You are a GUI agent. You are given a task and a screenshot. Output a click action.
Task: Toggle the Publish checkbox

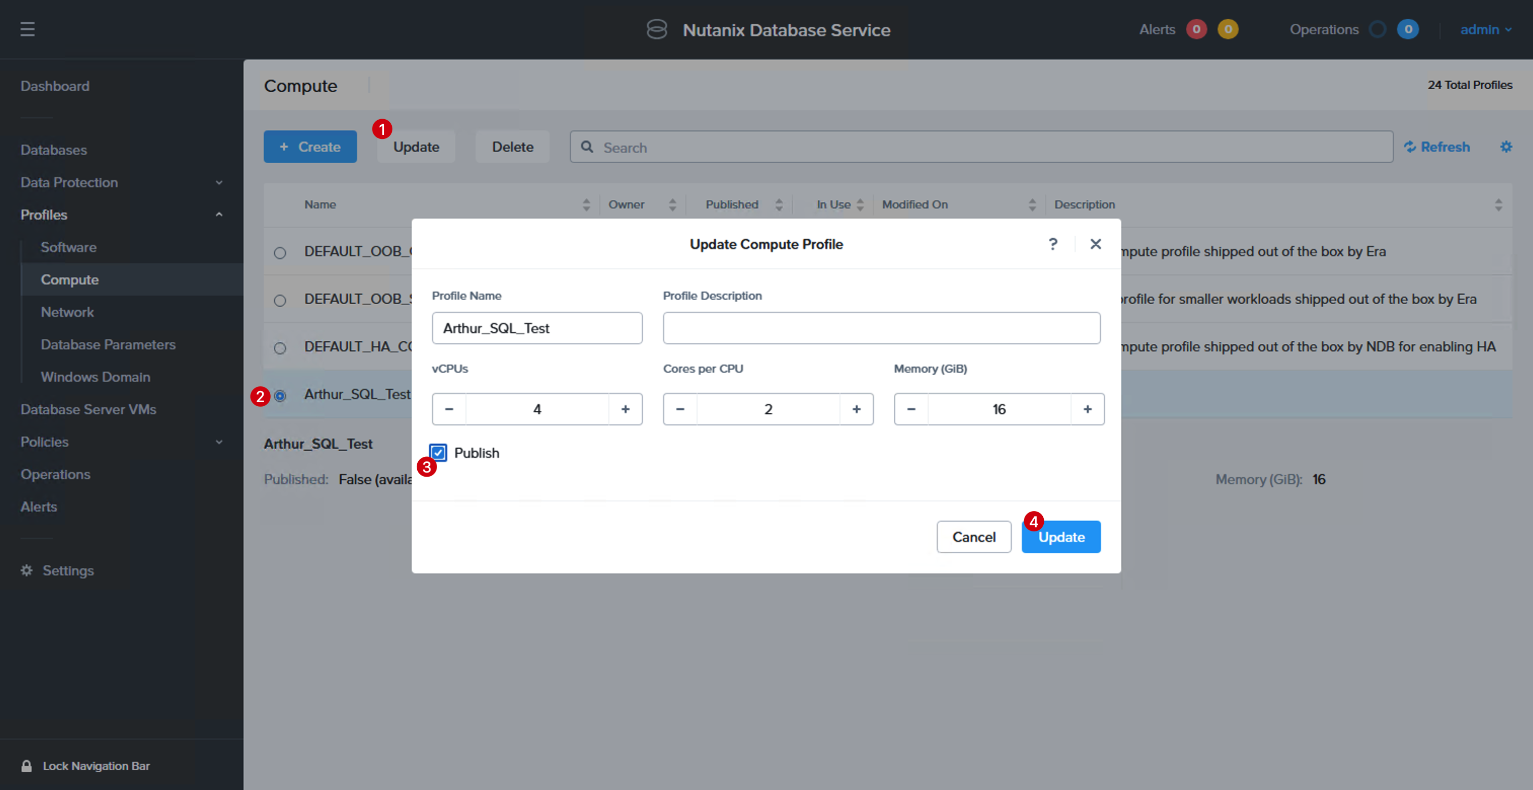[438, 452]
